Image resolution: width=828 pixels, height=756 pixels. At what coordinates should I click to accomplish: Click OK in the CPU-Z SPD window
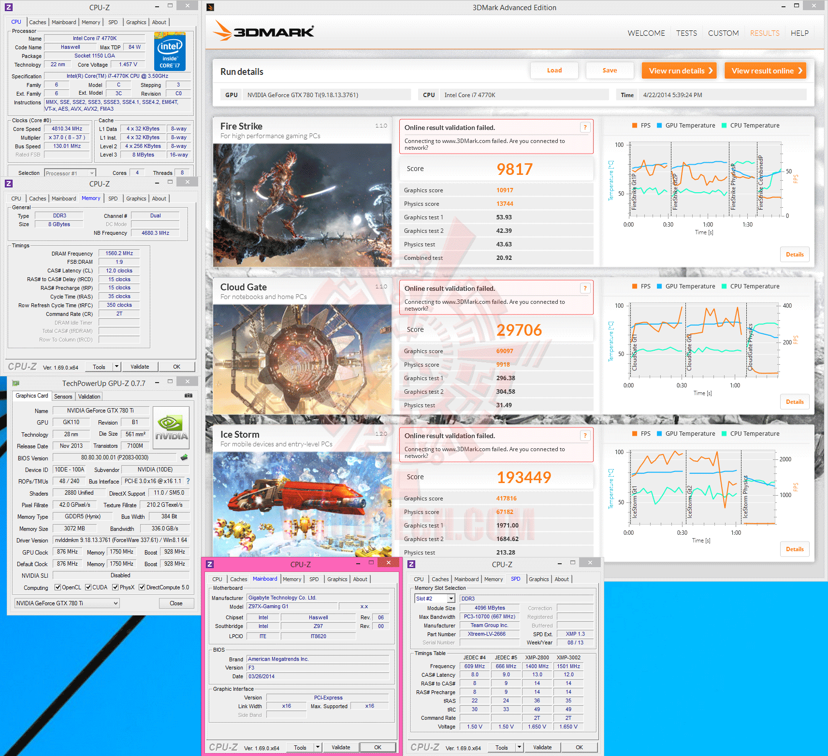click(x=579, y=747)
